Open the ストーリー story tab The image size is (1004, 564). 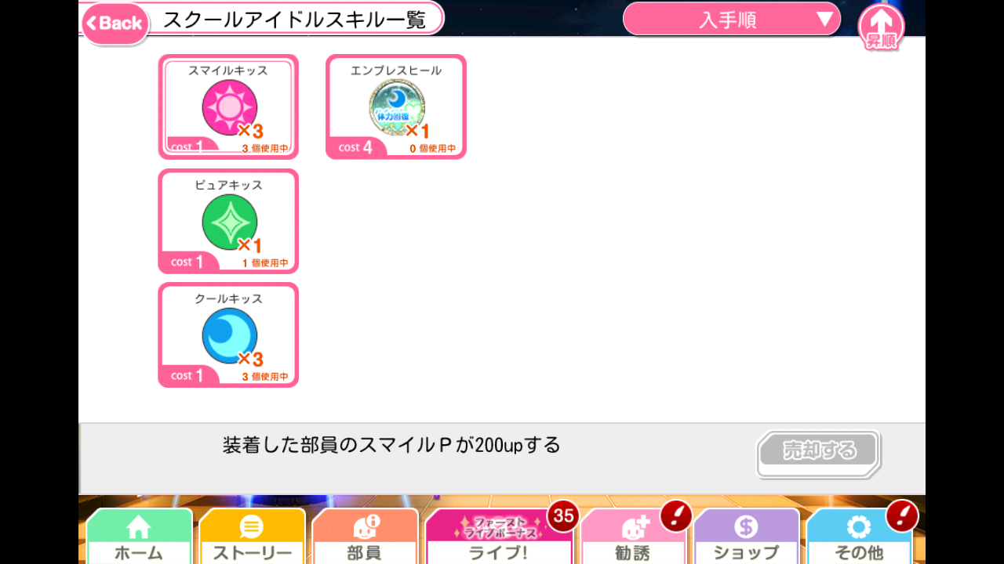coord(252,537)
